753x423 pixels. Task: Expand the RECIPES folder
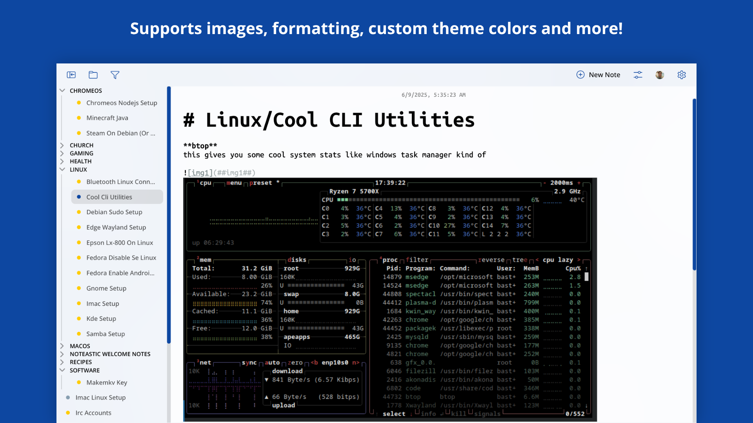[x=62, y=362]
